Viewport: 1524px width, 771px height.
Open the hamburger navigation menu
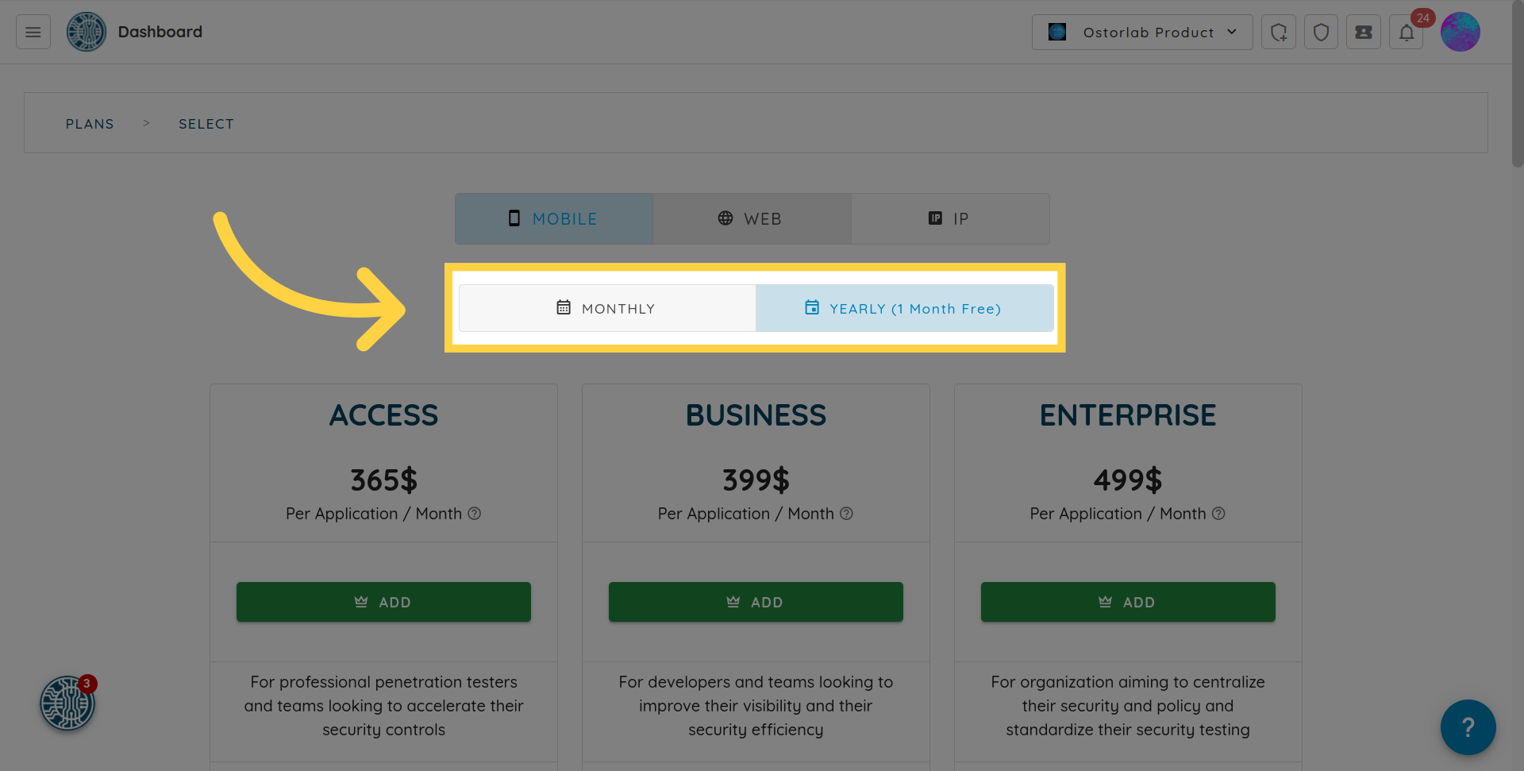click(33, 32)
